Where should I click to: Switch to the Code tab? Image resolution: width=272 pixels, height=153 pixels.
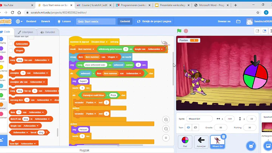tap(6, 32)
